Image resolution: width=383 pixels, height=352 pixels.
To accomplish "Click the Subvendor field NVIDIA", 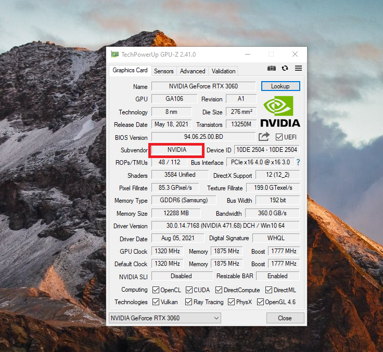I will point(177,150).
